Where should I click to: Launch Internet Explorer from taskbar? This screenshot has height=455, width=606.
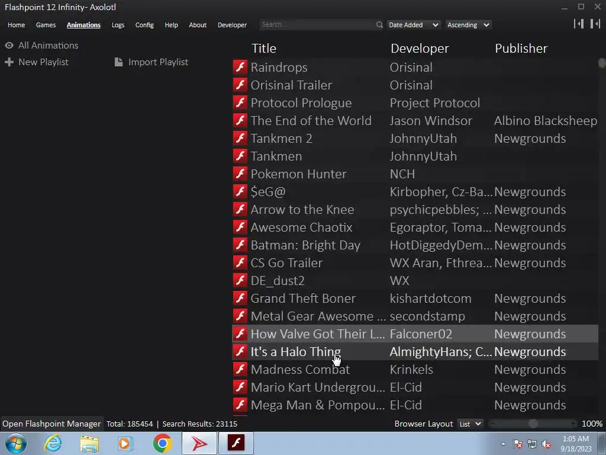[x=53, y=443]
